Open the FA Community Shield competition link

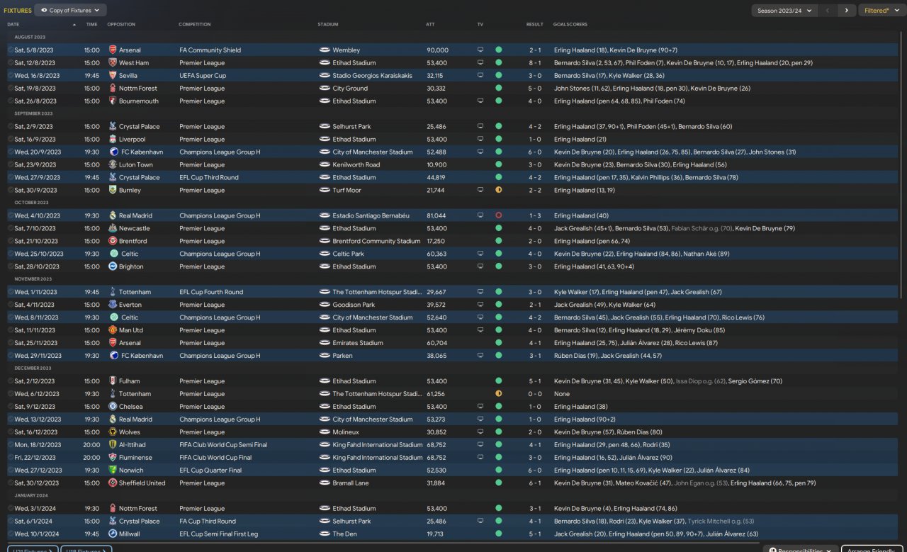tap(210, 50)
